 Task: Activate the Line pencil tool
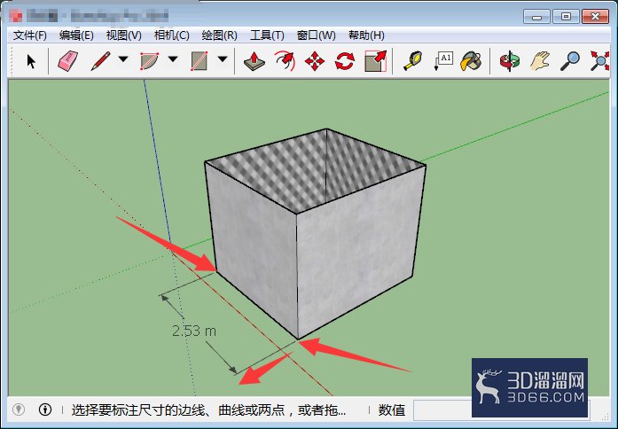pos(100,61)
